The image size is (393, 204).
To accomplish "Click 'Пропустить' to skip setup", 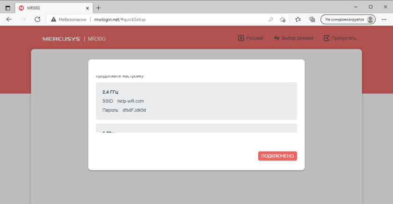I will pos(340,38).
